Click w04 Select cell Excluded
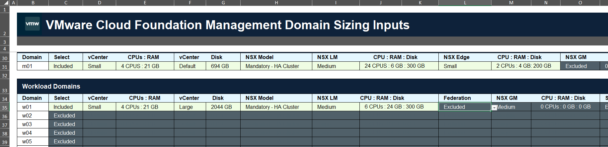 click(x=66, y=133)
